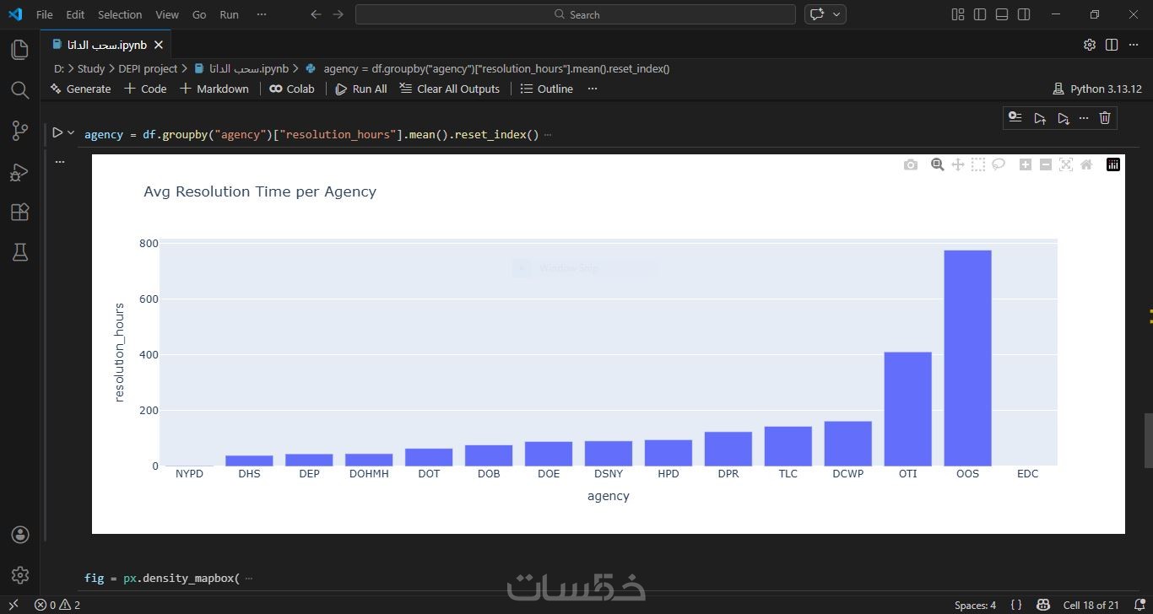The image size is (1153, 614).
Task: Click Run All
Action: coord(361,89)
